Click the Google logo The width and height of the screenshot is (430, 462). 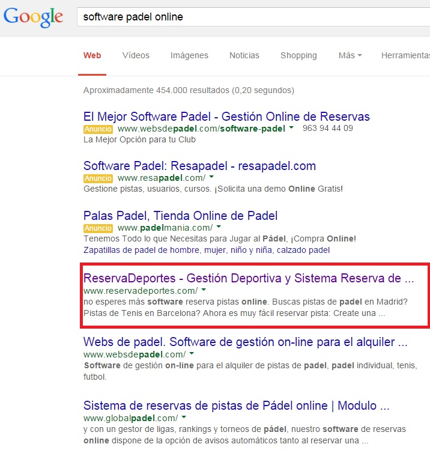click(x=33, y=17)
